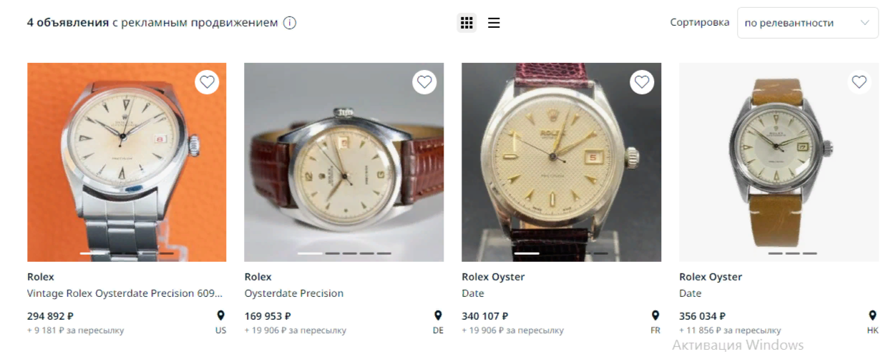Favorite the orange-background Rolex listing

click(x=207, y=82)
